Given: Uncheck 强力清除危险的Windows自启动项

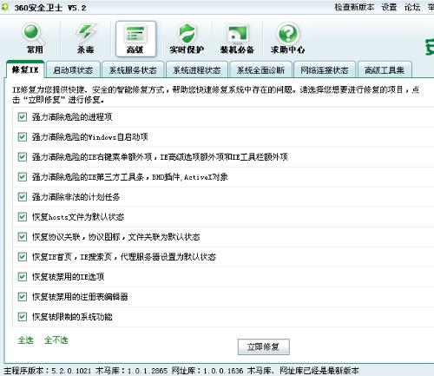Looking at the screenshot, I should pyautogui.click(x=23, y=136).
